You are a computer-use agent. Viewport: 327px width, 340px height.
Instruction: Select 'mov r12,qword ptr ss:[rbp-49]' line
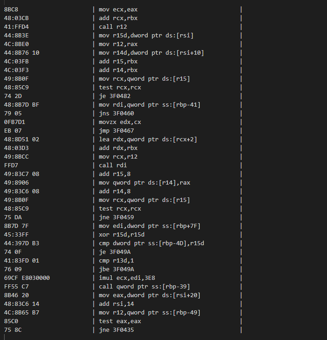pos(150,313)
